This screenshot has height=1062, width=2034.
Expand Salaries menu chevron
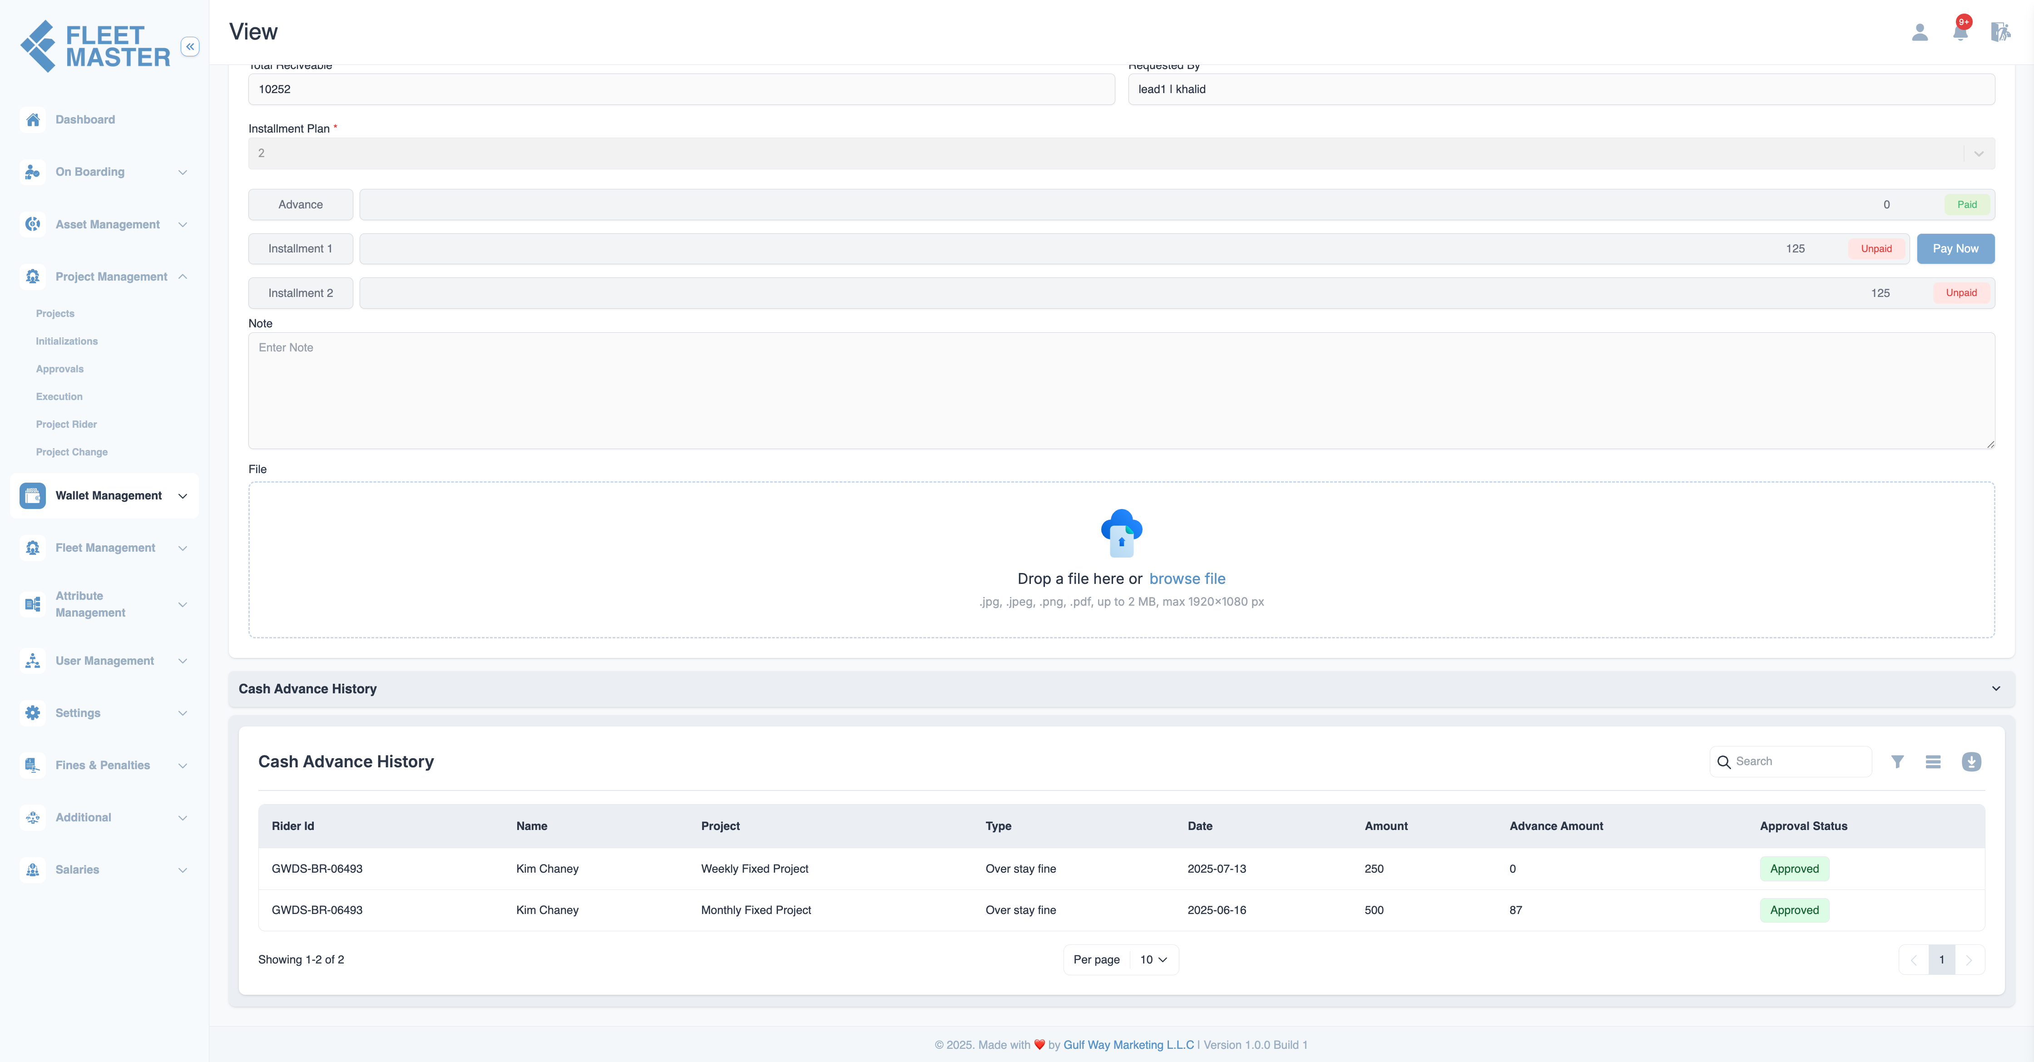click(x=183, y=870)
